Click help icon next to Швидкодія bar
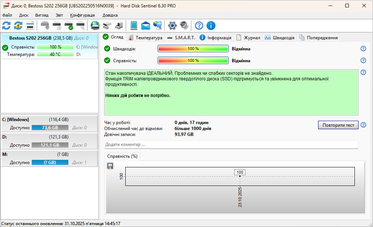The width and height of the screenshot is (373, 227). click(x=363, y=49)
